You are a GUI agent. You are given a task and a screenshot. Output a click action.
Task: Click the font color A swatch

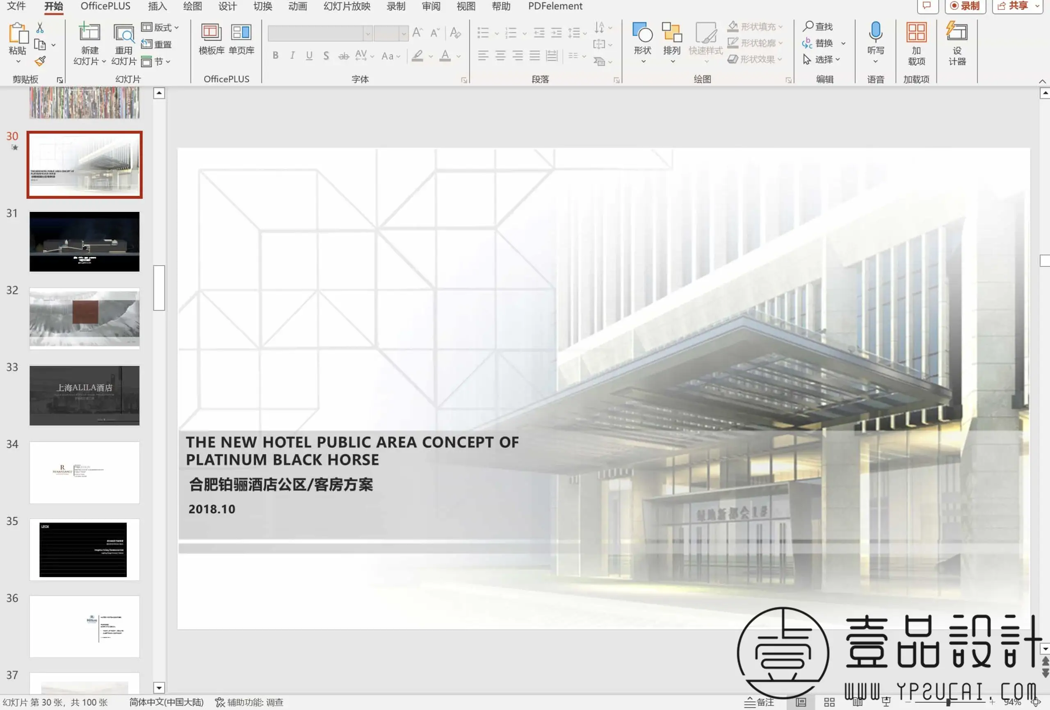[445, 56]
